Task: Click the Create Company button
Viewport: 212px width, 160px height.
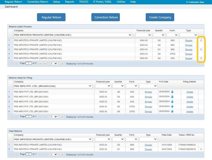Action: (x=159, y=17)
